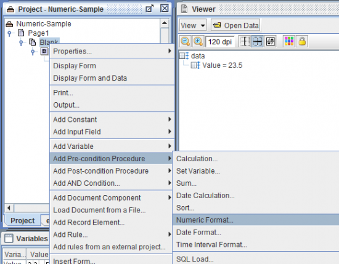Toggle the vertical cursor line icon

click(x=244, y=41)
